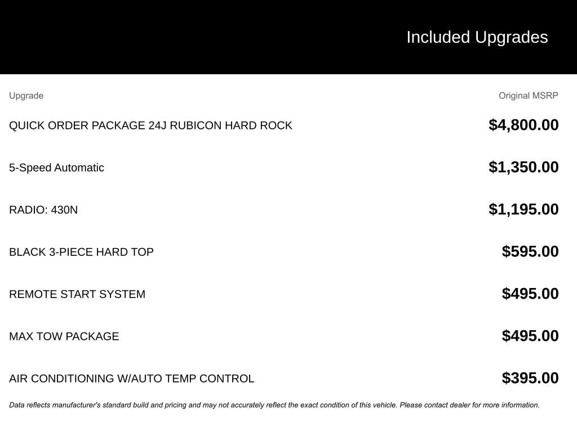The image size is (577, 432).
Task: Click the $595.00 price
Action: [x=530, y=251]
